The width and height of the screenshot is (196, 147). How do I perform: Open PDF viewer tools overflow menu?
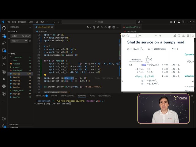coord(193,36)
